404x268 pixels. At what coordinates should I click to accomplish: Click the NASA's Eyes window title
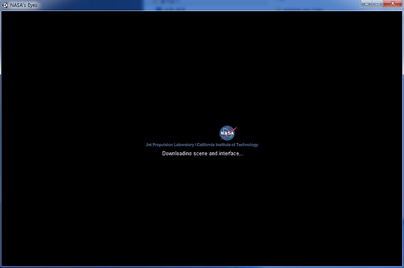(x=24, y=5)
